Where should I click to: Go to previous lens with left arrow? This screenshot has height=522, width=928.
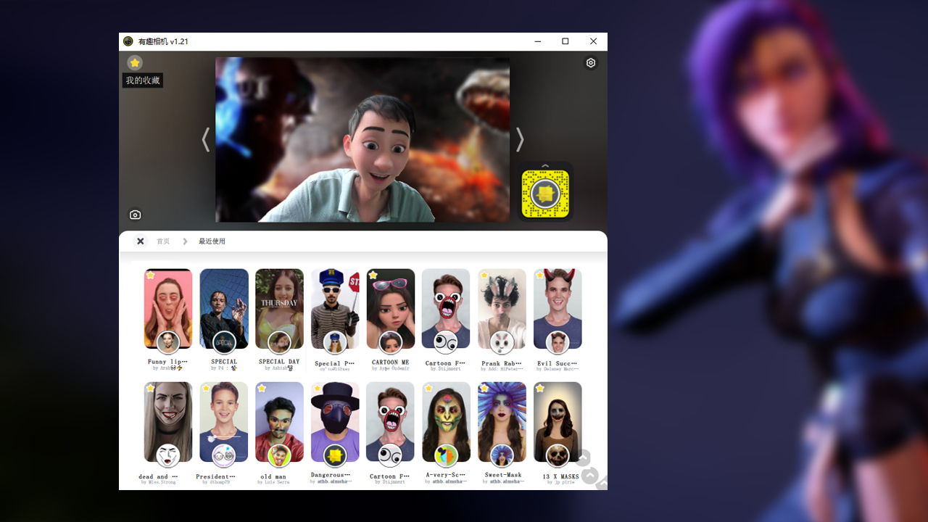point(206,140)
